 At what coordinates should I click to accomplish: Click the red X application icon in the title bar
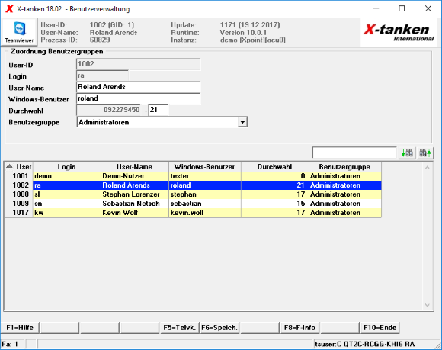point(10,8)
